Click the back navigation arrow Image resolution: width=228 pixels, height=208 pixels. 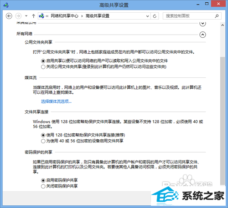[9, 16]
